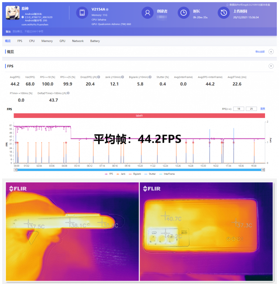279x284 pixels.
Task: Click the export all link
Action: click(x=260, y=52)
